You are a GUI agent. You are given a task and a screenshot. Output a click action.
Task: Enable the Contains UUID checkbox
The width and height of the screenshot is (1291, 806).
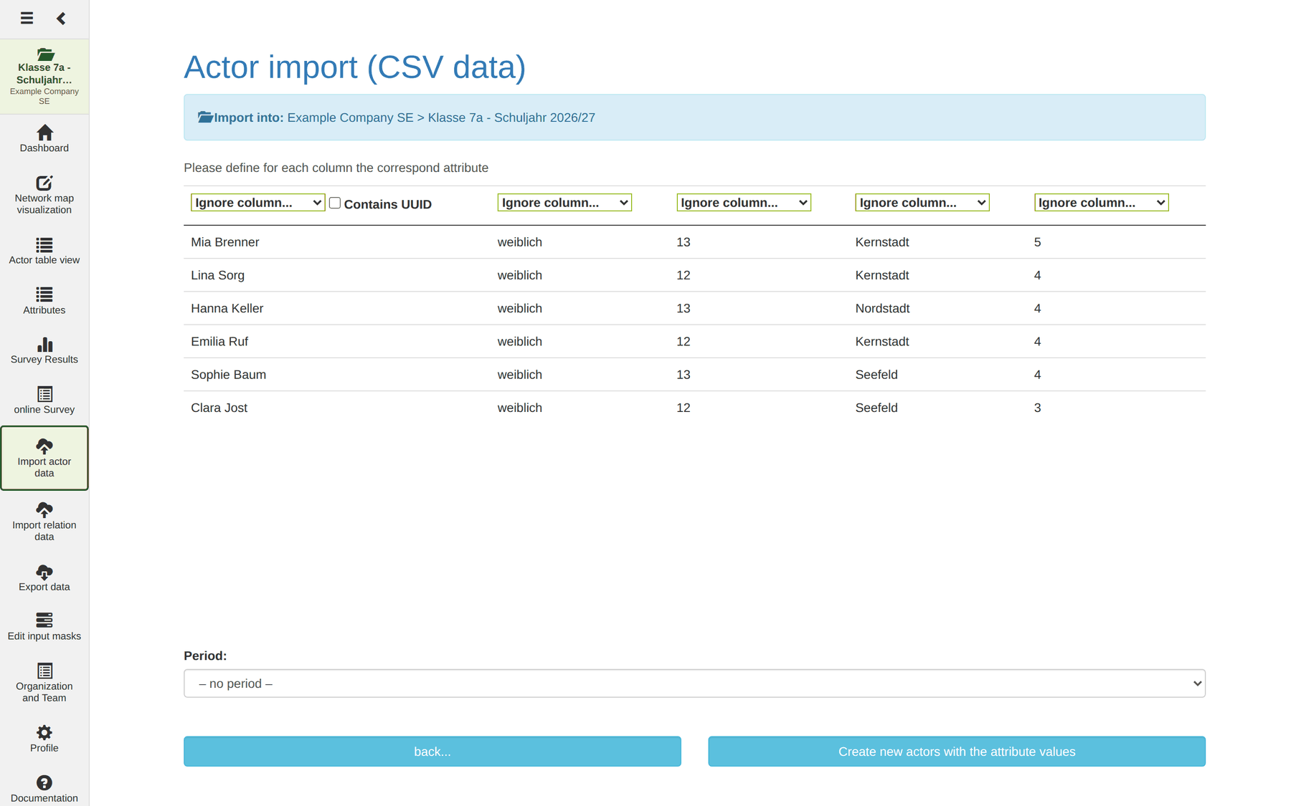pos(335,203)
